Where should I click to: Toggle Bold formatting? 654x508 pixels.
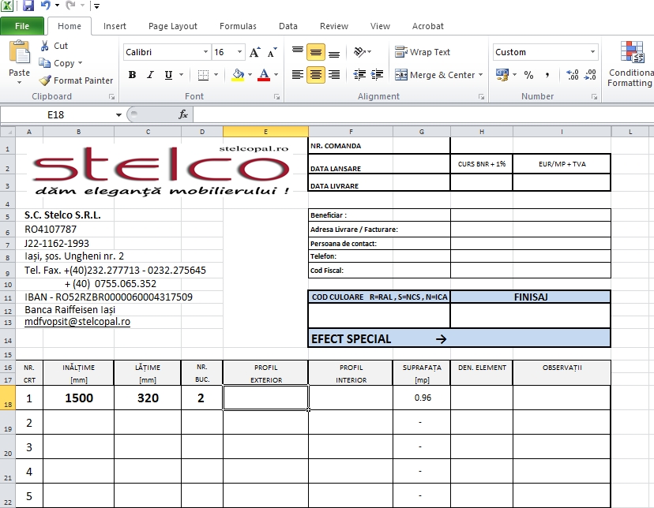coord(132,75)
